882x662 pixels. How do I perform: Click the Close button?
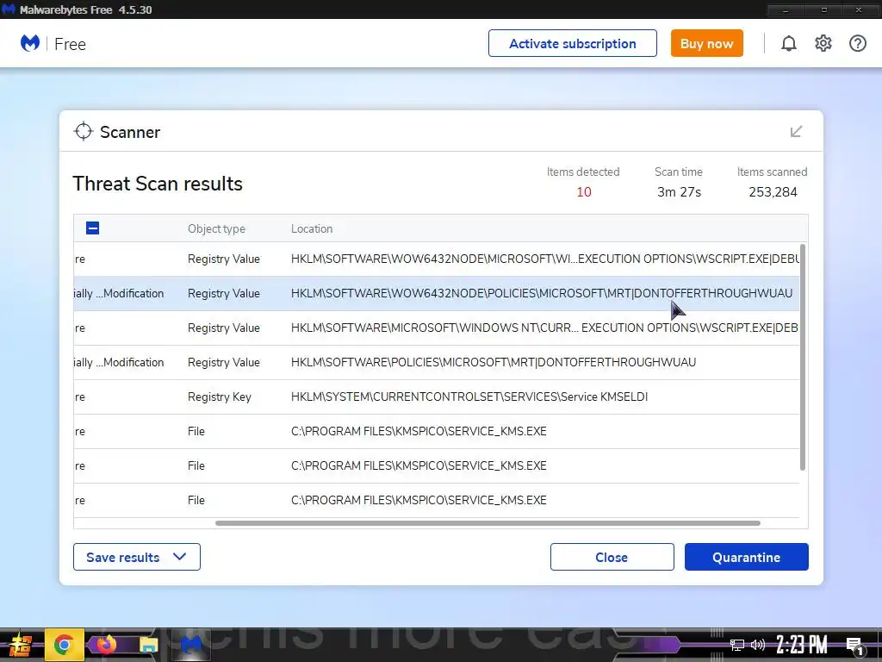(x=612, y=557)
